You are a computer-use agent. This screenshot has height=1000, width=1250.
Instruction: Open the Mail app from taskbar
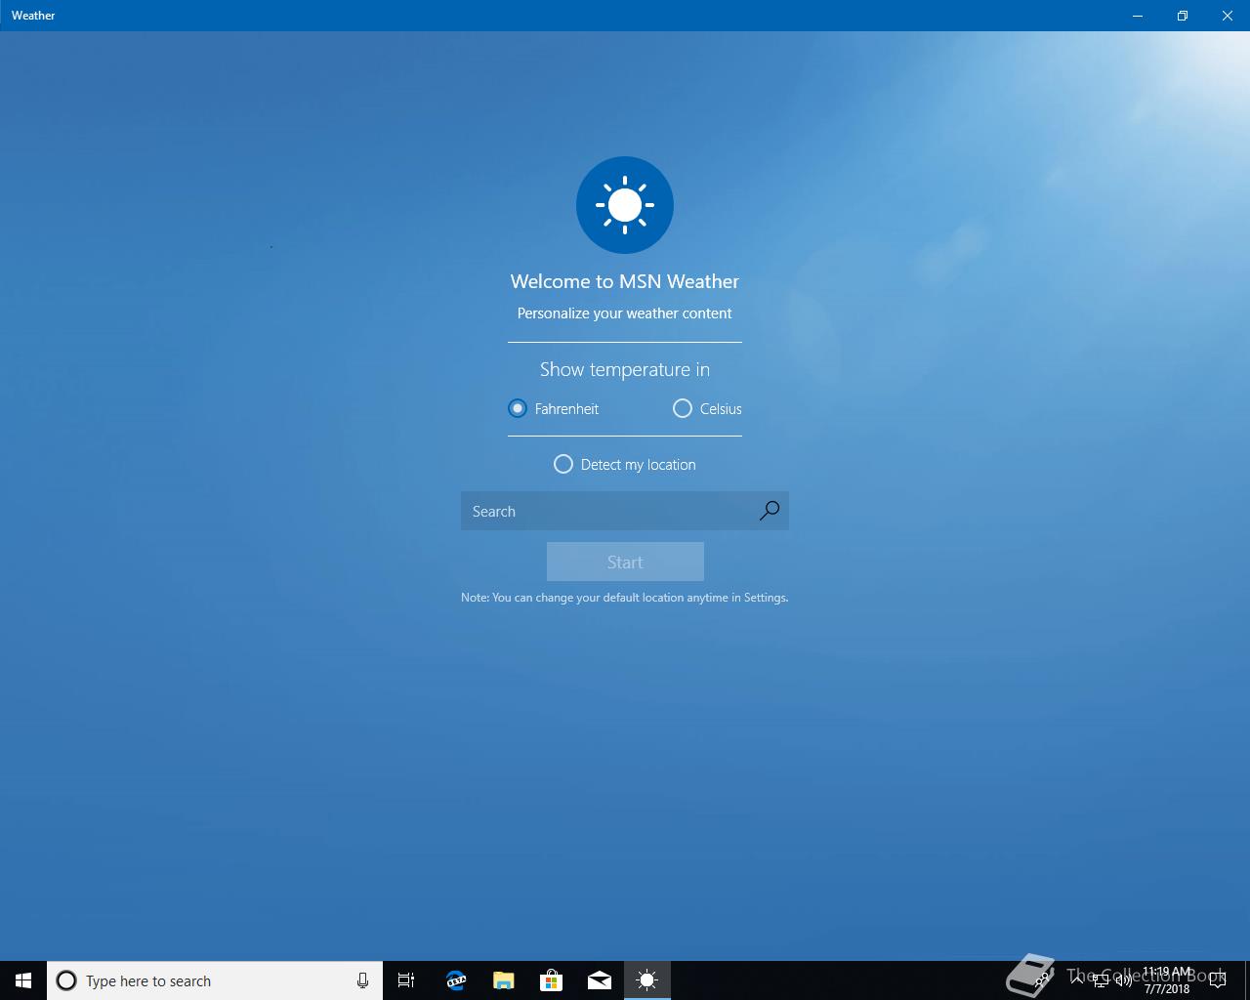coord(599,980)
